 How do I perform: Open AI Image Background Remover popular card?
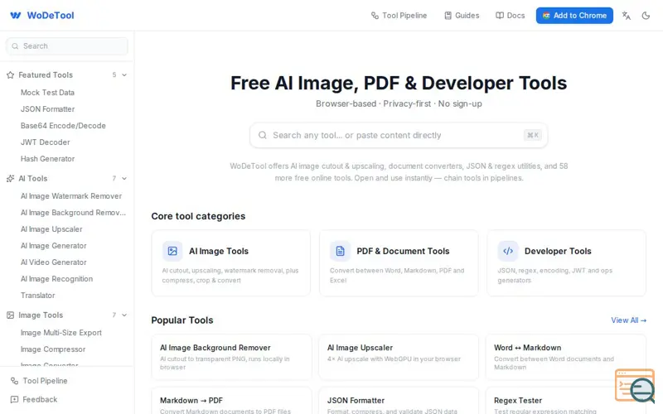click(231, 358)
